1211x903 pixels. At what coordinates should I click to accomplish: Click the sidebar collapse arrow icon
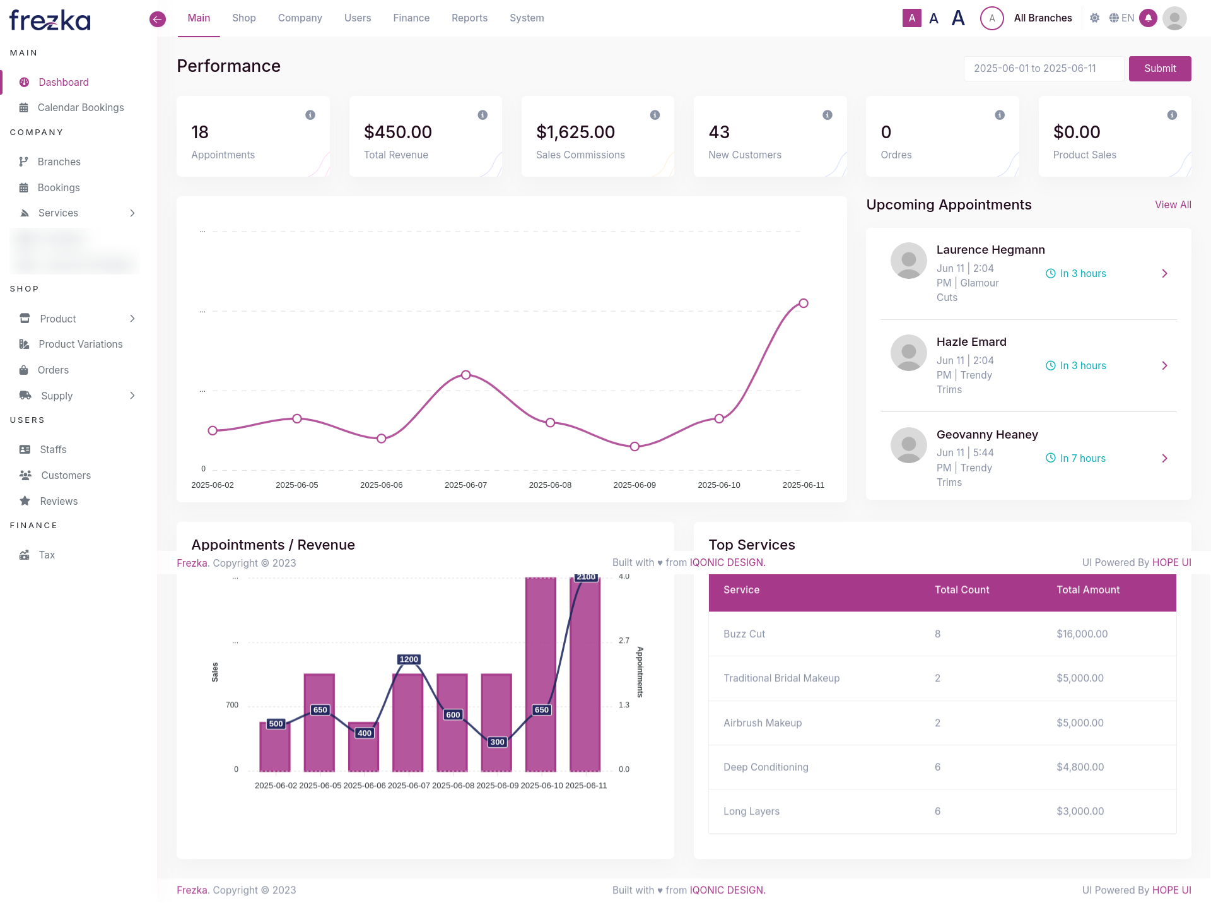click(158, 19)
